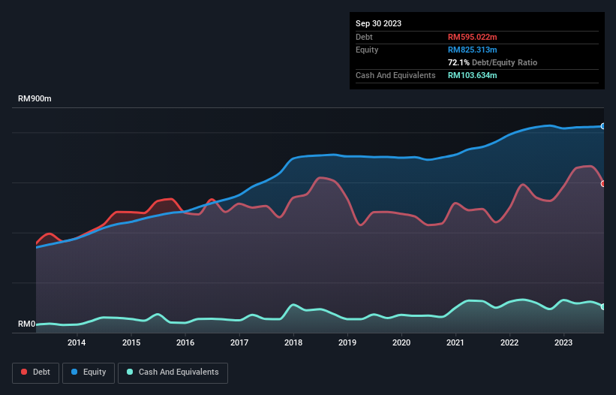Click the 2019 x-axis label

347,342
